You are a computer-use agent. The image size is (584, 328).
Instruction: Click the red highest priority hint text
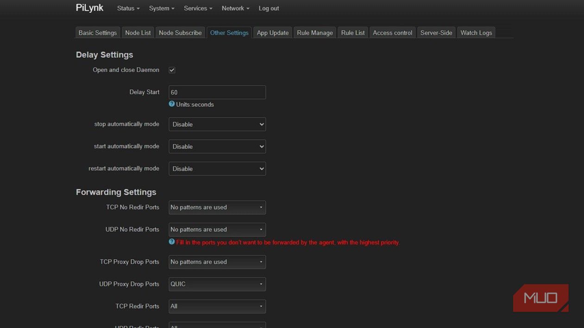click(288, 242)
